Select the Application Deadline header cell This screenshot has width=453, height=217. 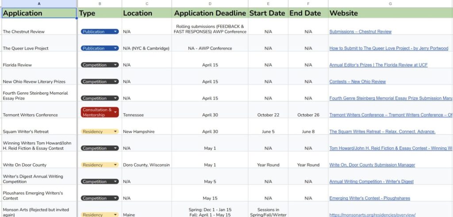coord(210,13)
